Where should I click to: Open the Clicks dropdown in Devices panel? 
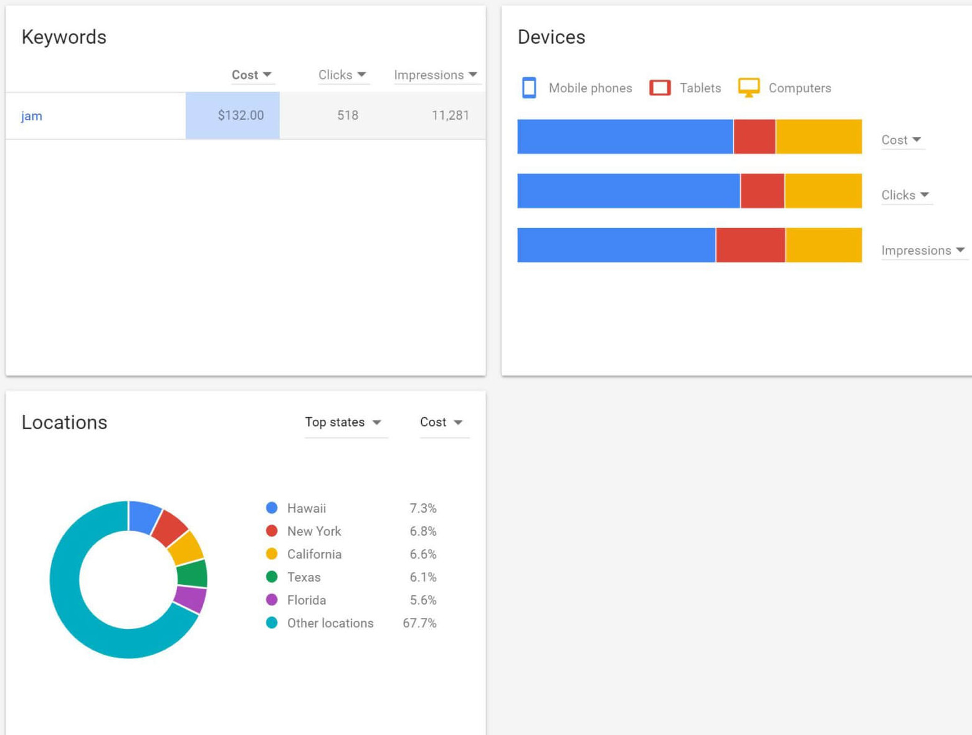point(905,195)
